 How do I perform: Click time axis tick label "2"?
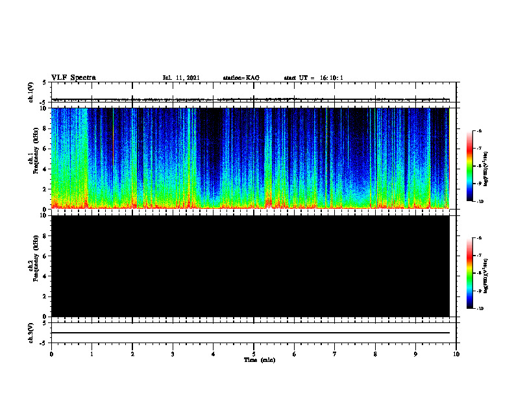(132, 354)
